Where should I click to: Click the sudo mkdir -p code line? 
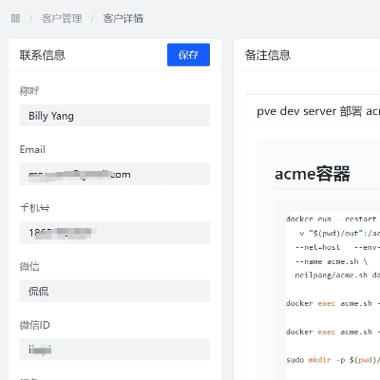pyautogui.click(x=332, y=360)
